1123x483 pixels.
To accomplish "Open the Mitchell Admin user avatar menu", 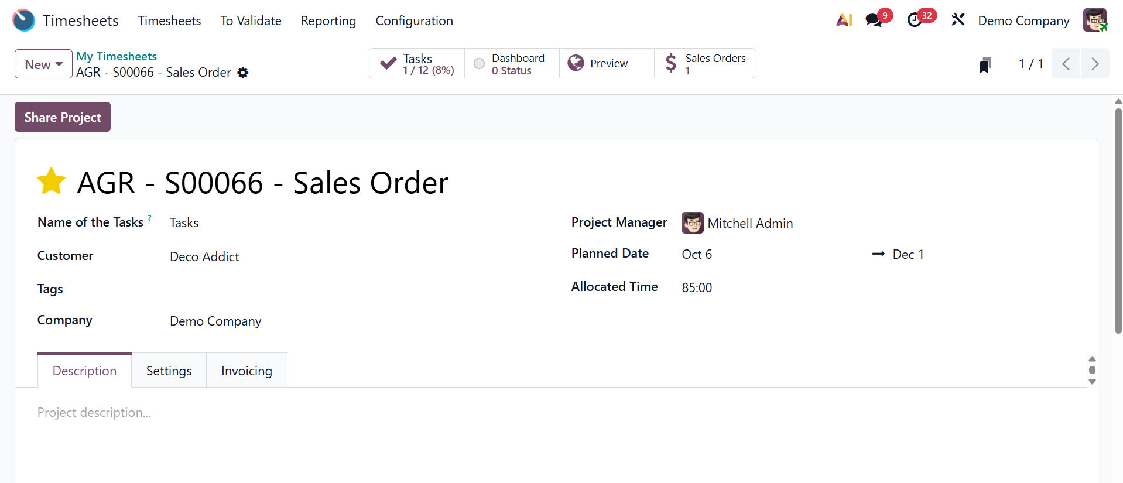I will click(1095, 20).
